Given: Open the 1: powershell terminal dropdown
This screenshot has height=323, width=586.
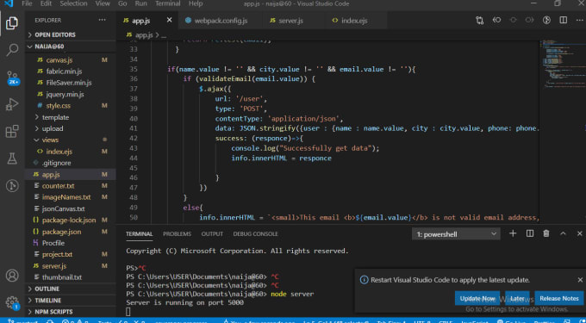Looking at the screenshot, I should coord(456,234).
